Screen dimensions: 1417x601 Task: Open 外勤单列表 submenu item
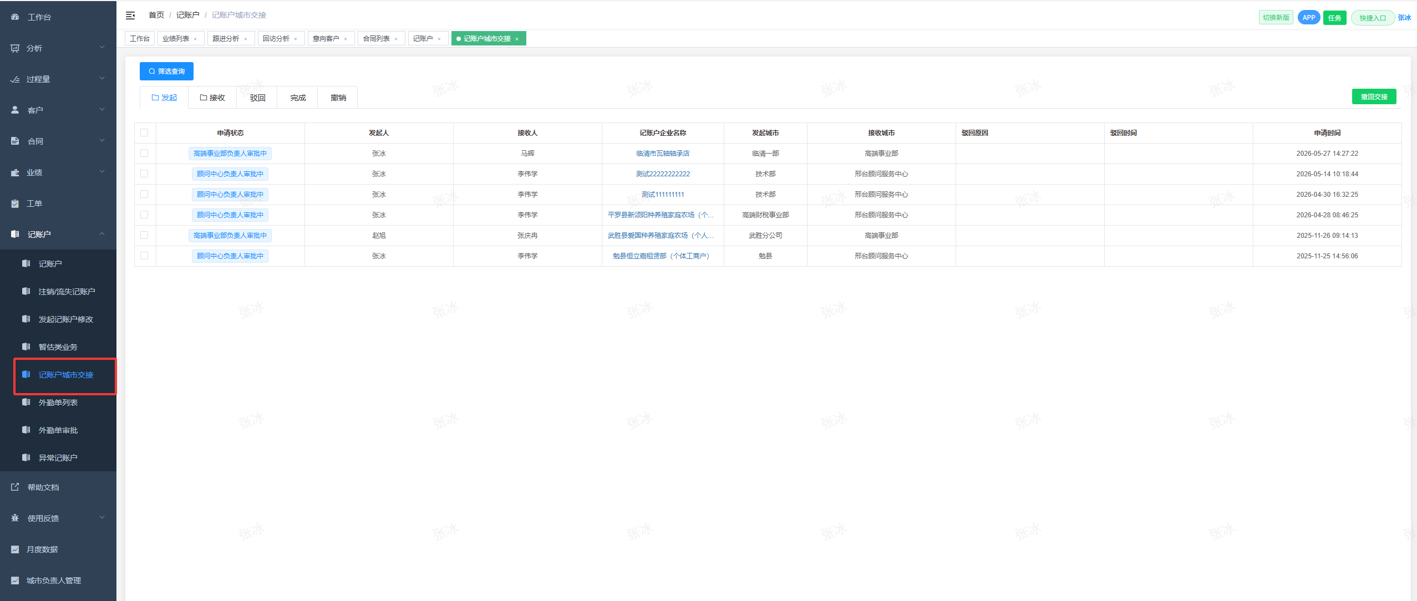(58, 403)
